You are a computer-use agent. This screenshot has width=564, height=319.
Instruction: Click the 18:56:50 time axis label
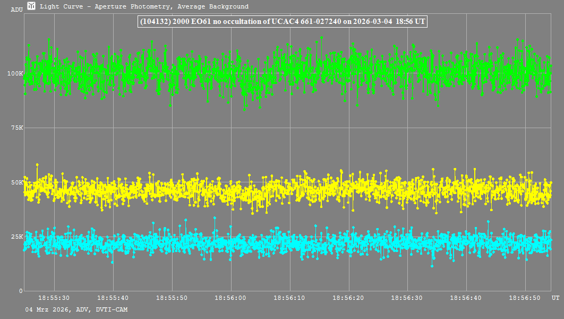coord(525,298)
